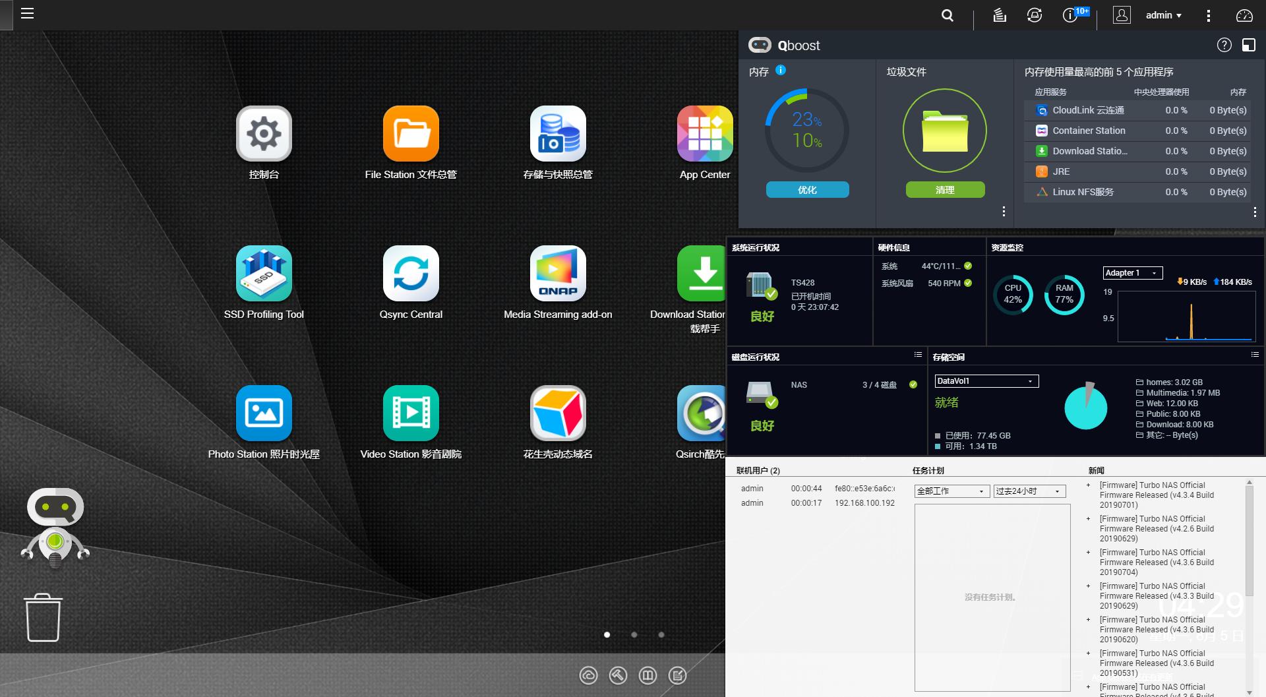Open Qboost help question mark
This screenshot has width=1266, height=697.
(1224, 45)
